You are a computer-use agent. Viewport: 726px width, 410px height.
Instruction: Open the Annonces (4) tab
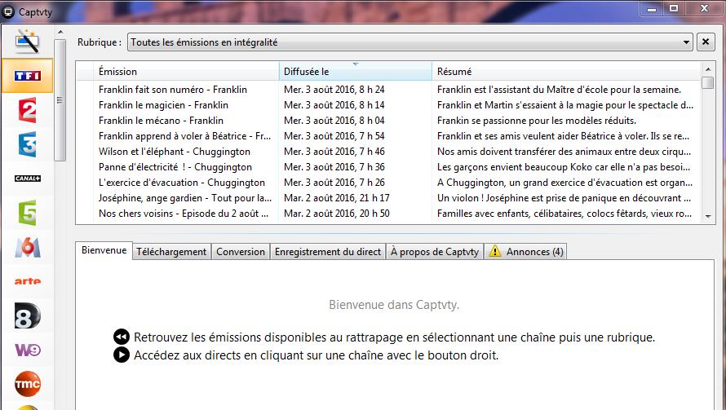click(x=525, y=252)
